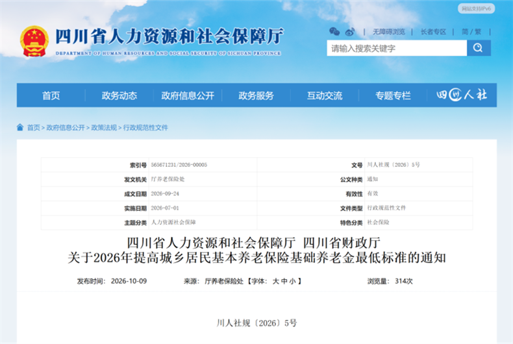Image resolution: width=513 pixels, height=344 pixels.
Task: Open the 政府信息公开 menu
Action: (x=188, y=95)
